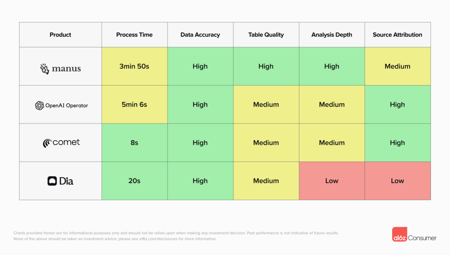Click the Data Accuracy header cell
Screen dimensions: 450x255
(200, 35)
